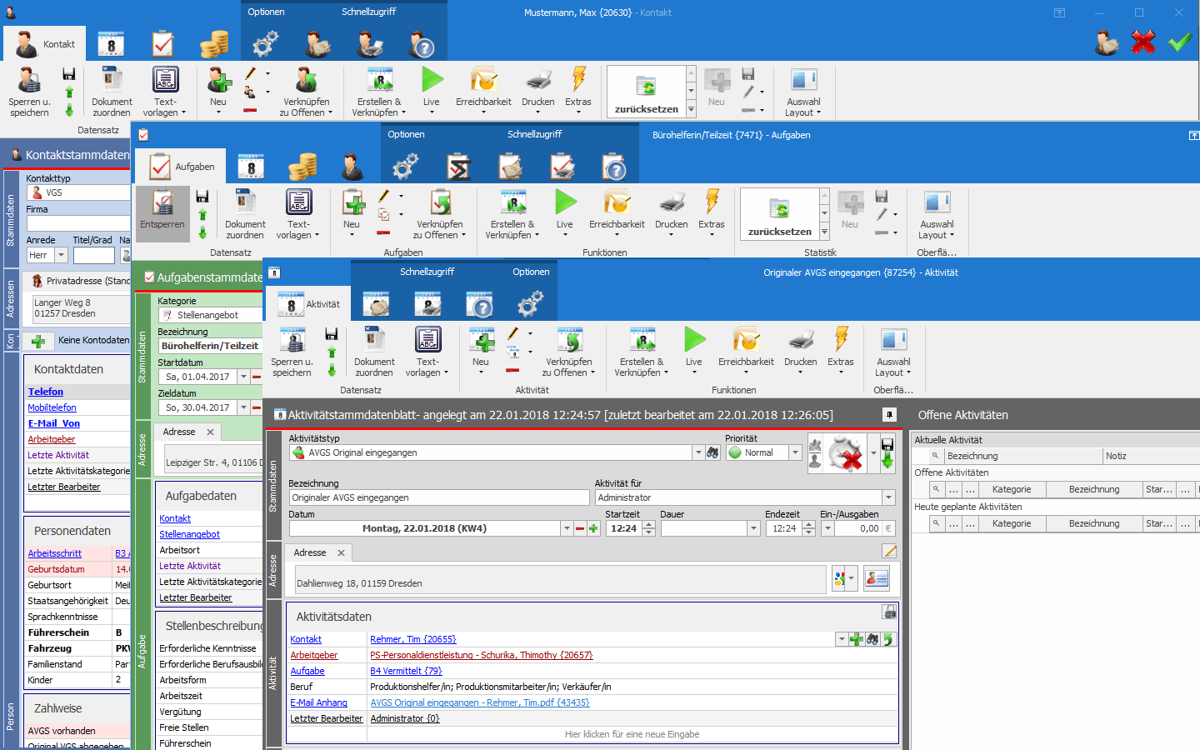
Task: Click the coins icon tab in Kontakt window
Action: (214, 43)
